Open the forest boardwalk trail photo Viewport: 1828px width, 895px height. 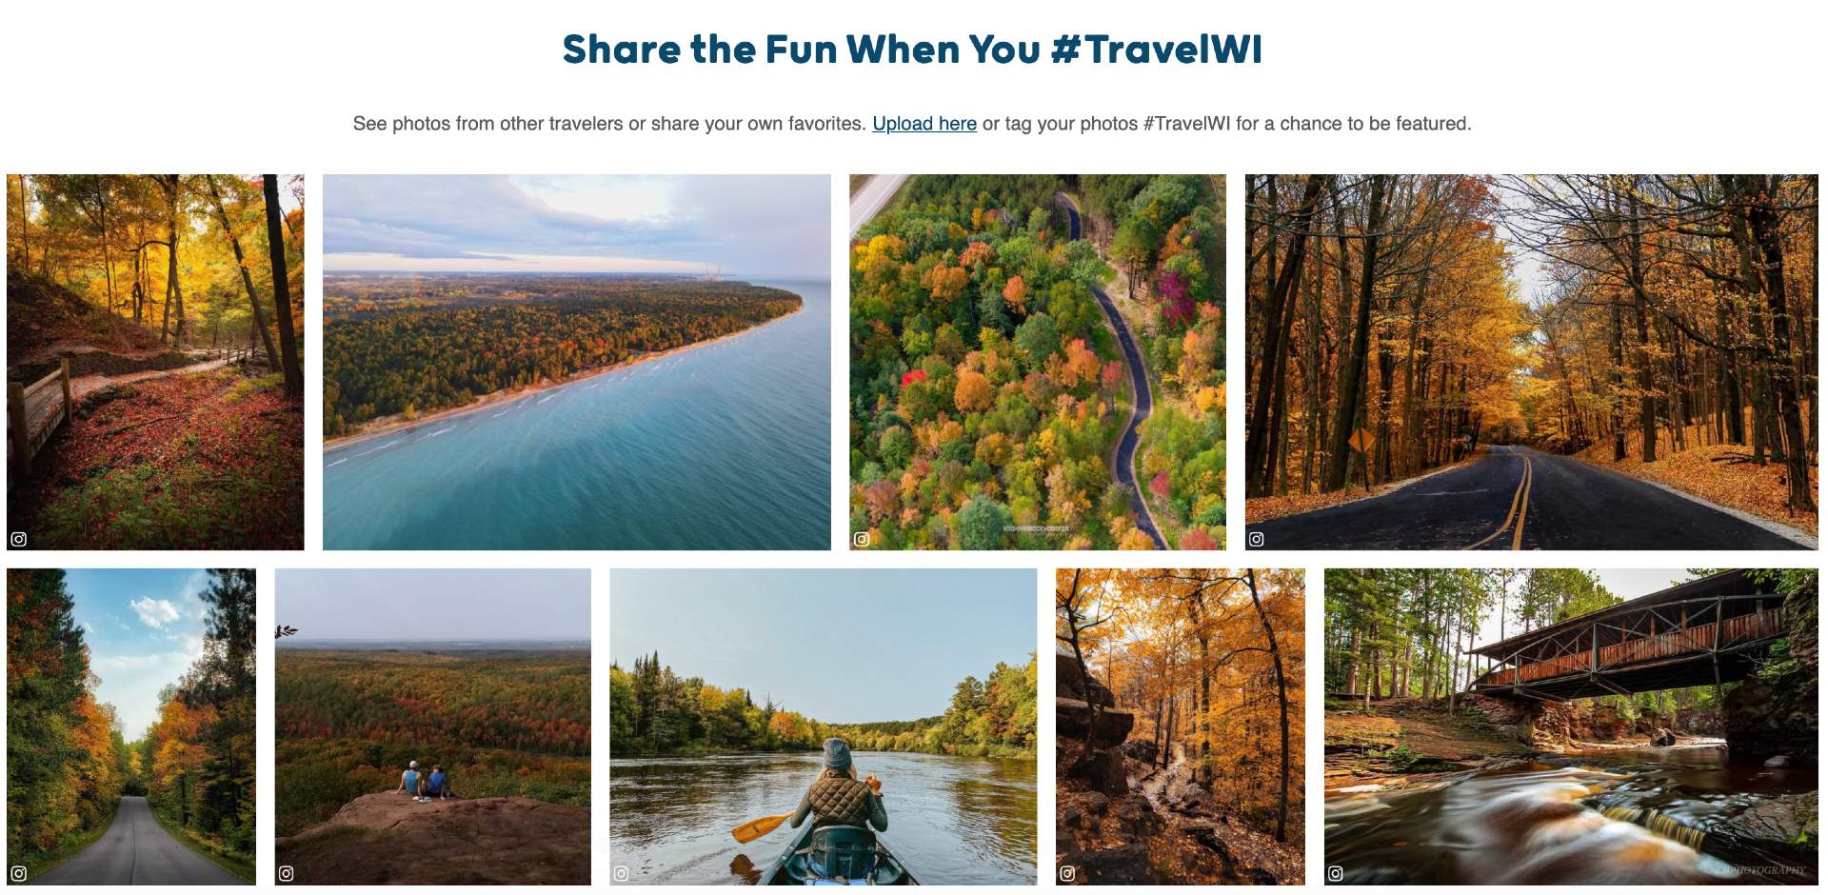155,362
